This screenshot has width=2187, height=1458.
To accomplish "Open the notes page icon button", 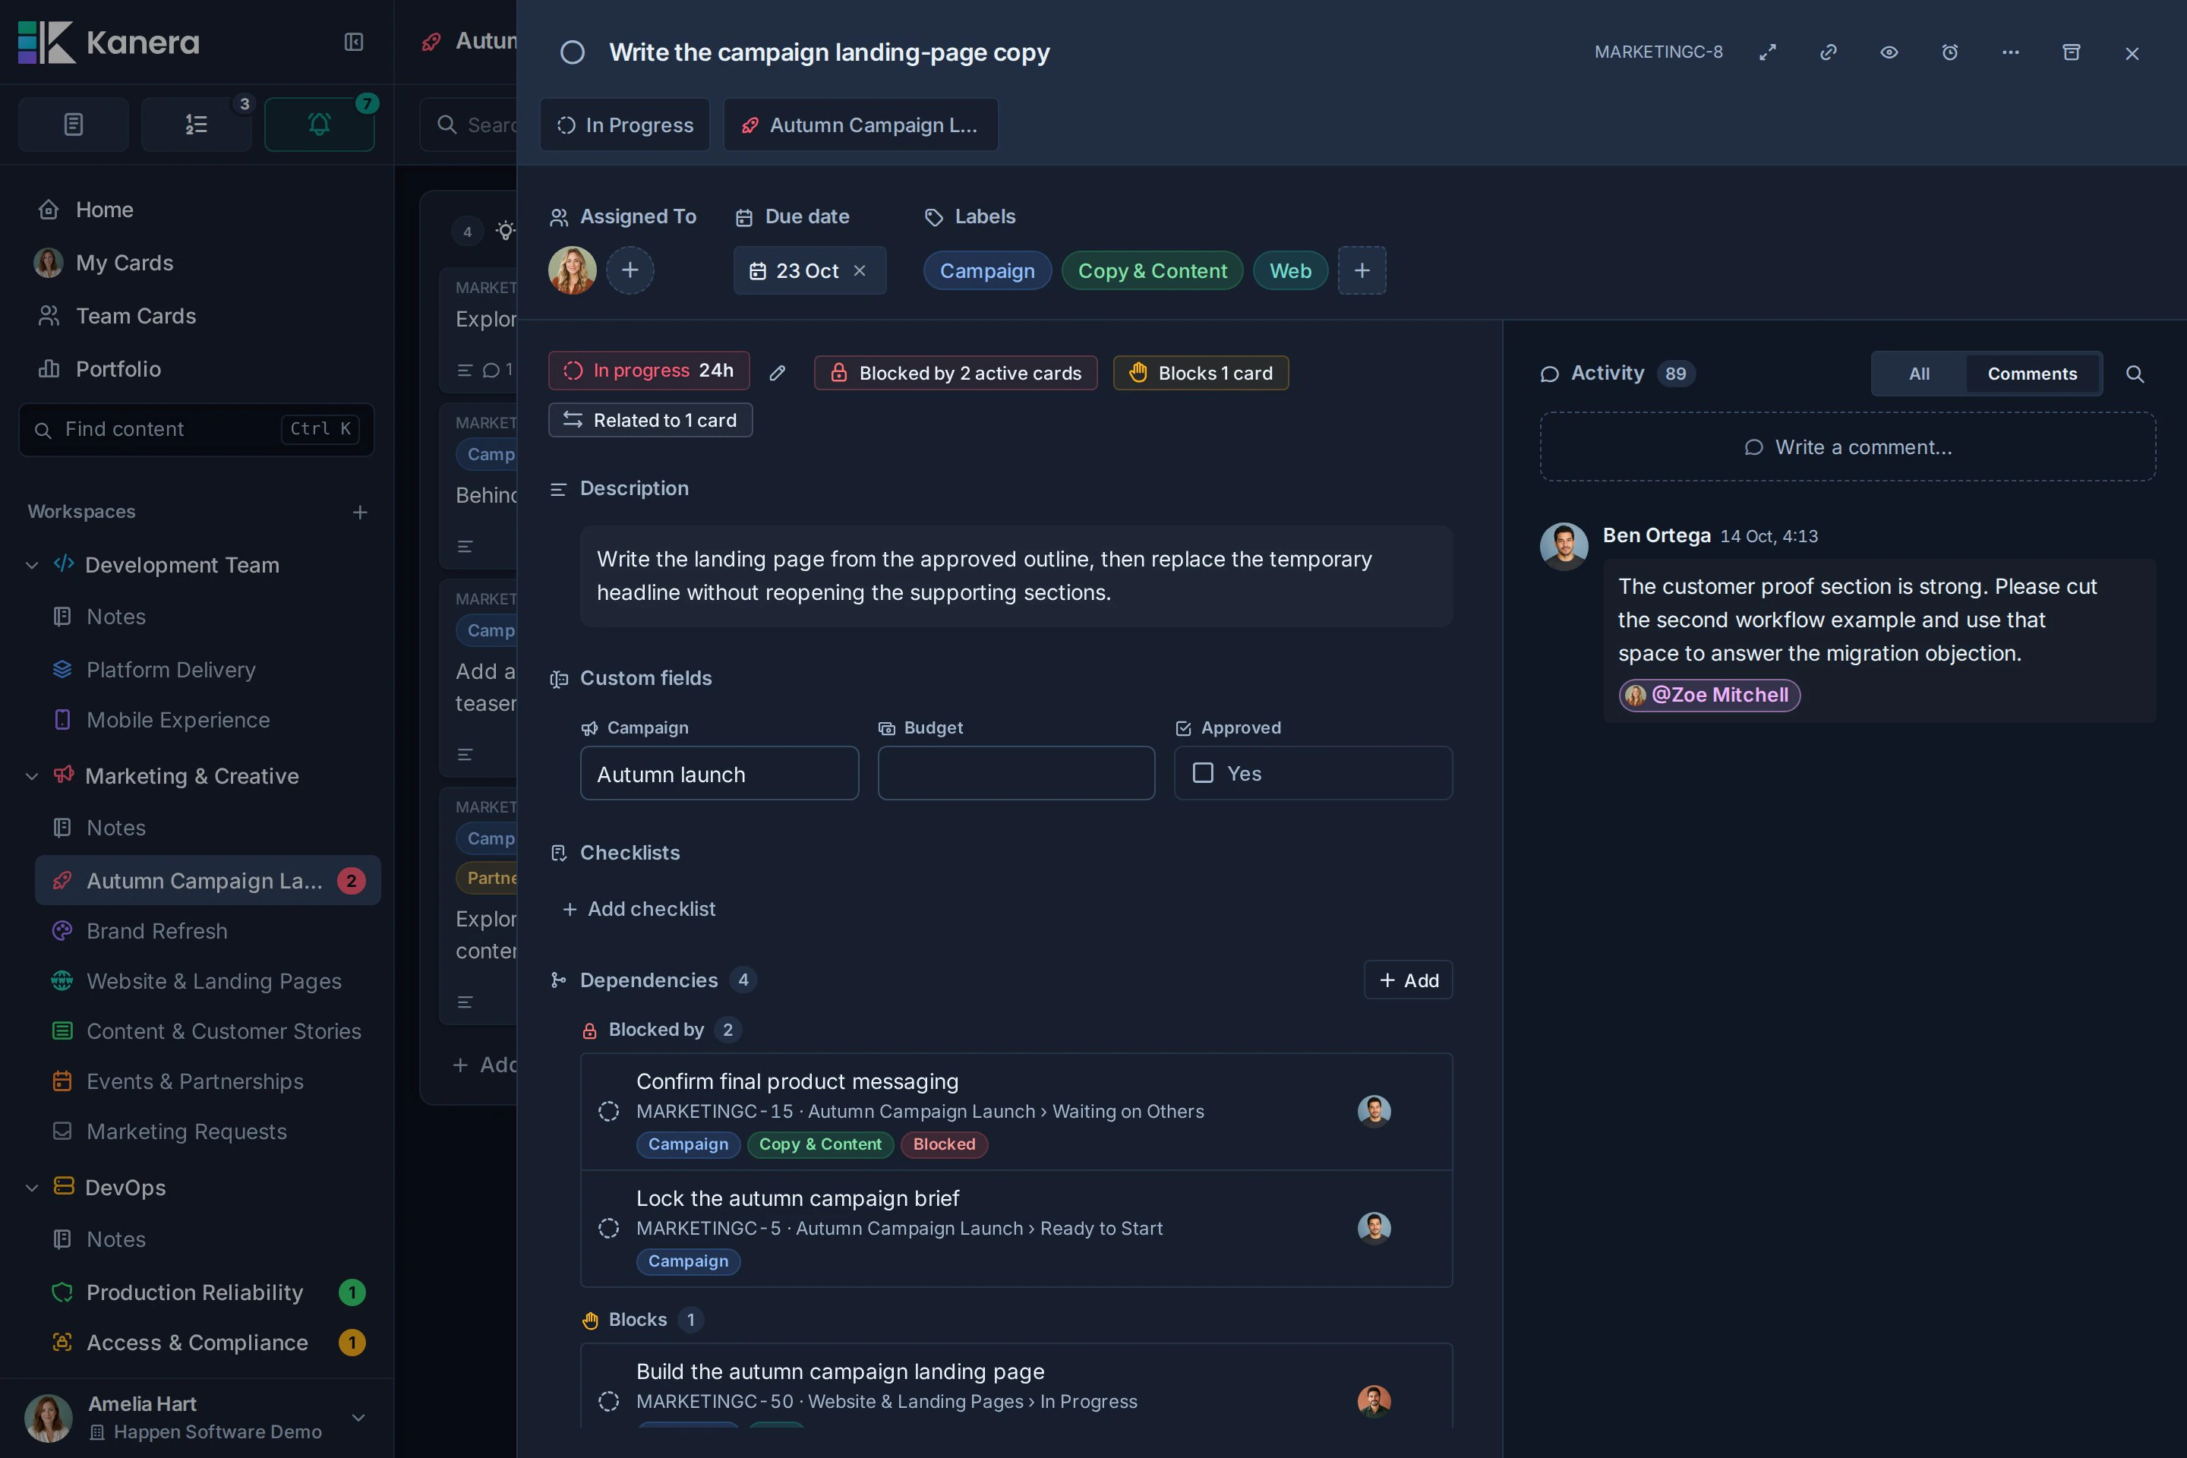I will (x=74, y=124).
